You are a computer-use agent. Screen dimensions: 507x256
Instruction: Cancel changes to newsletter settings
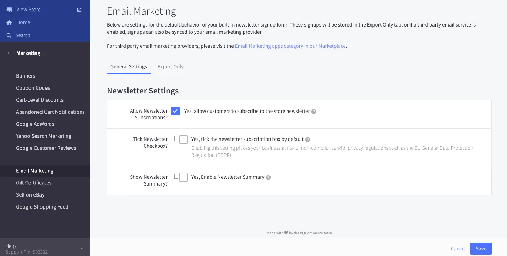click(458, 248)
